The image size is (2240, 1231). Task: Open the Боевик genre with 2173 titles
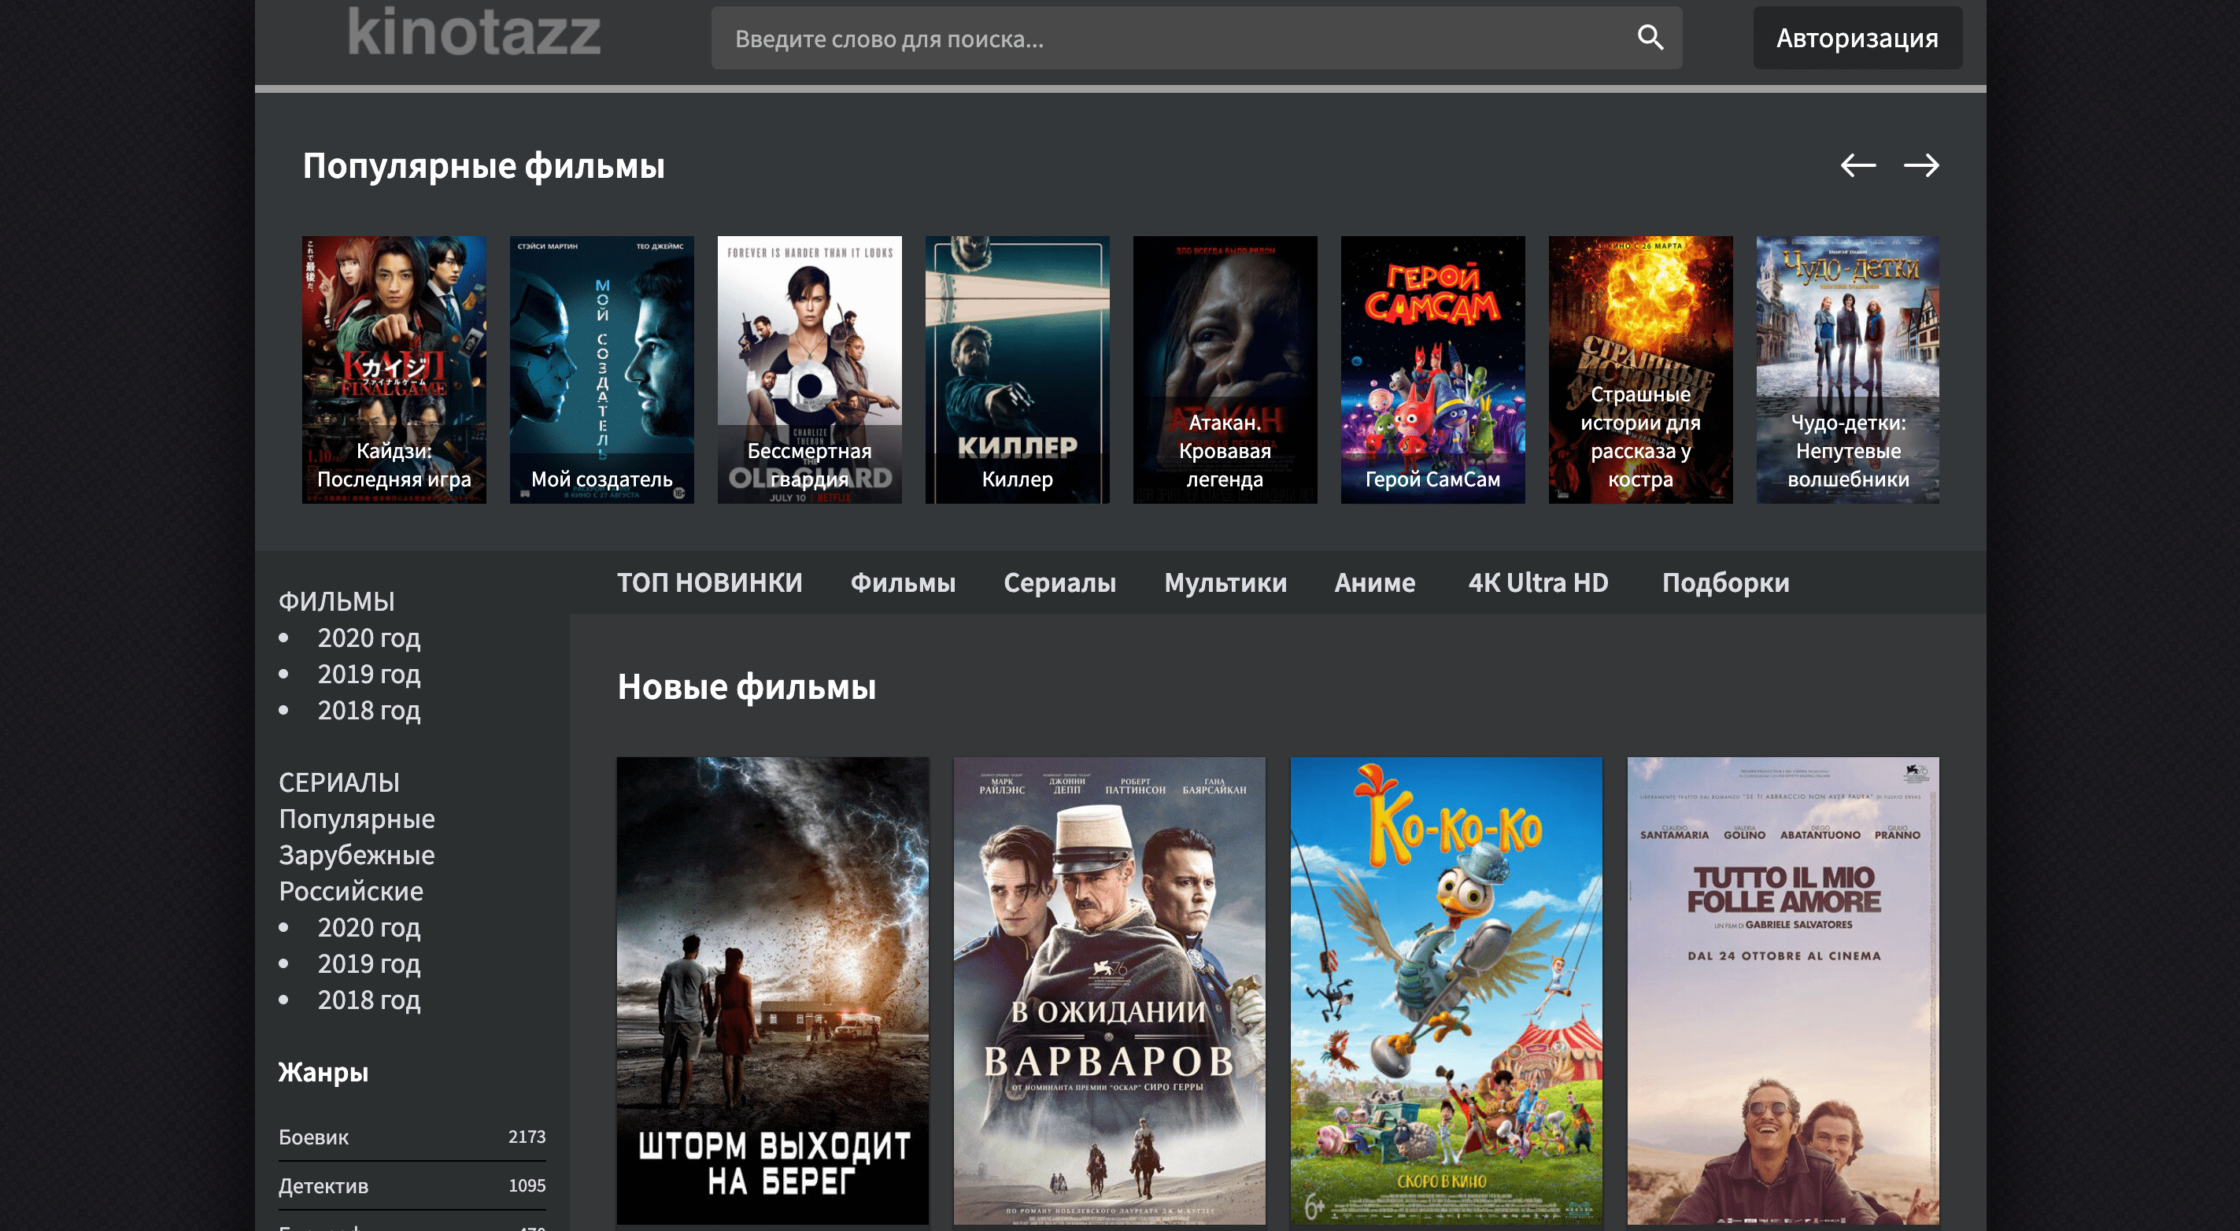(412, 1137)
